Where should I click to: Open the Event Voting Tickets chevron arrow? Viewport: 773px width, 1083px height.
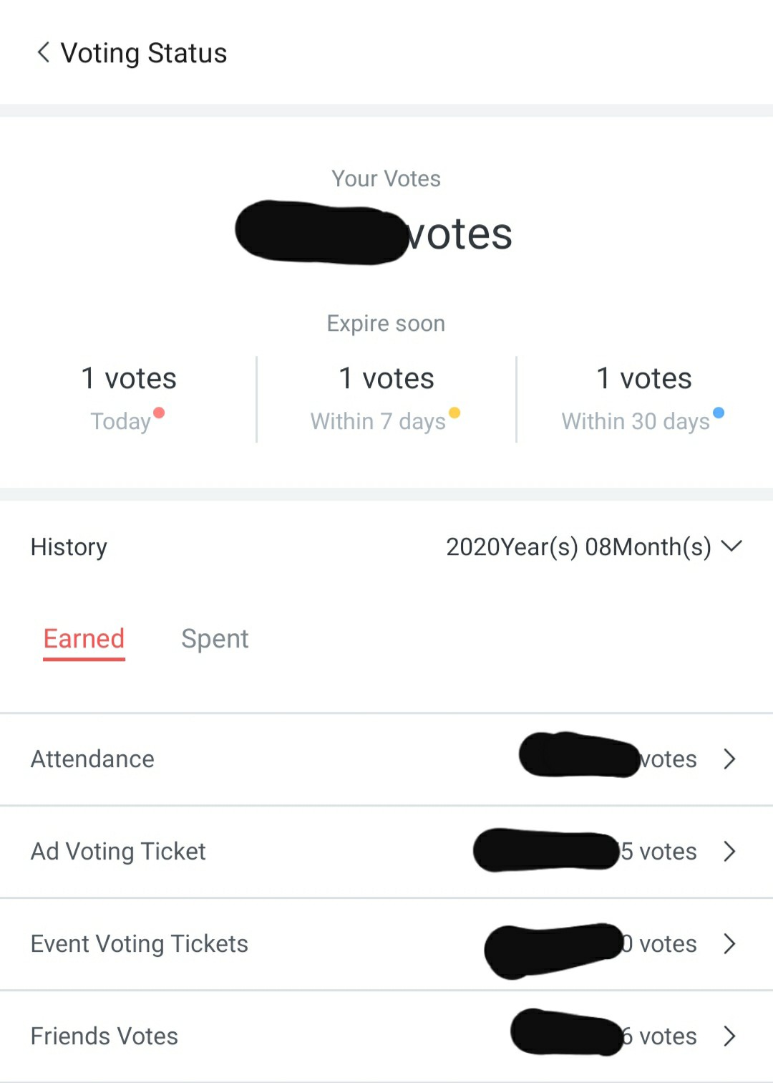point(729,944)
